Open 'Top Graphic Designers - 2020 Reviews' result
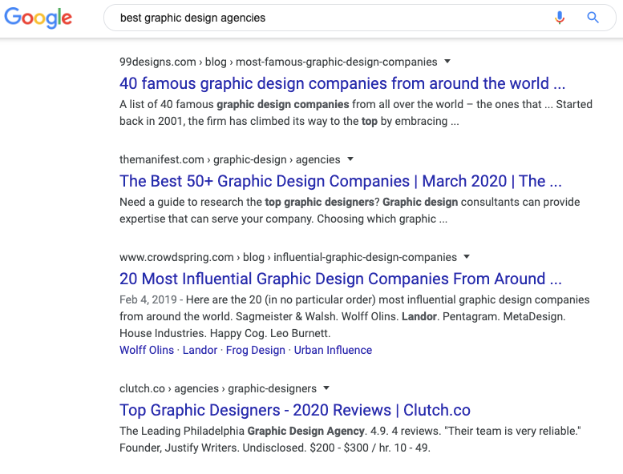Screen dimensions: 623x474 [295, 410]
